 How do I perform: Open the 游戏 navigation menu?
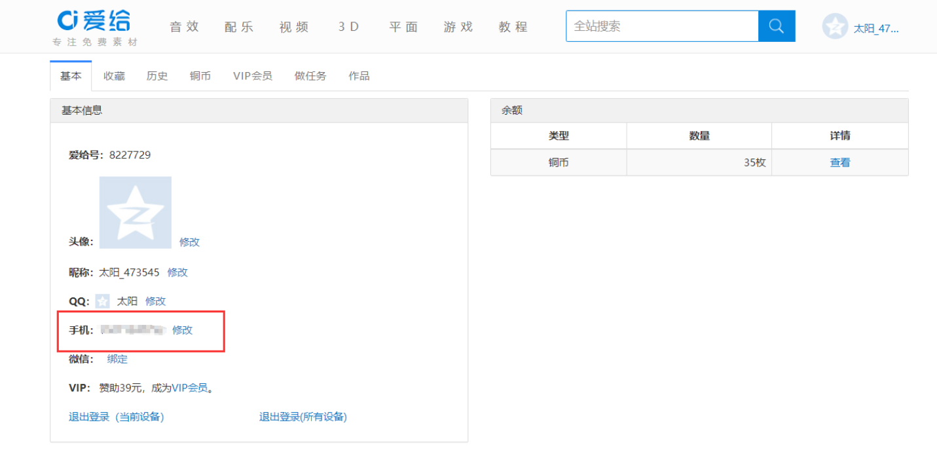[x=458, y=27]
